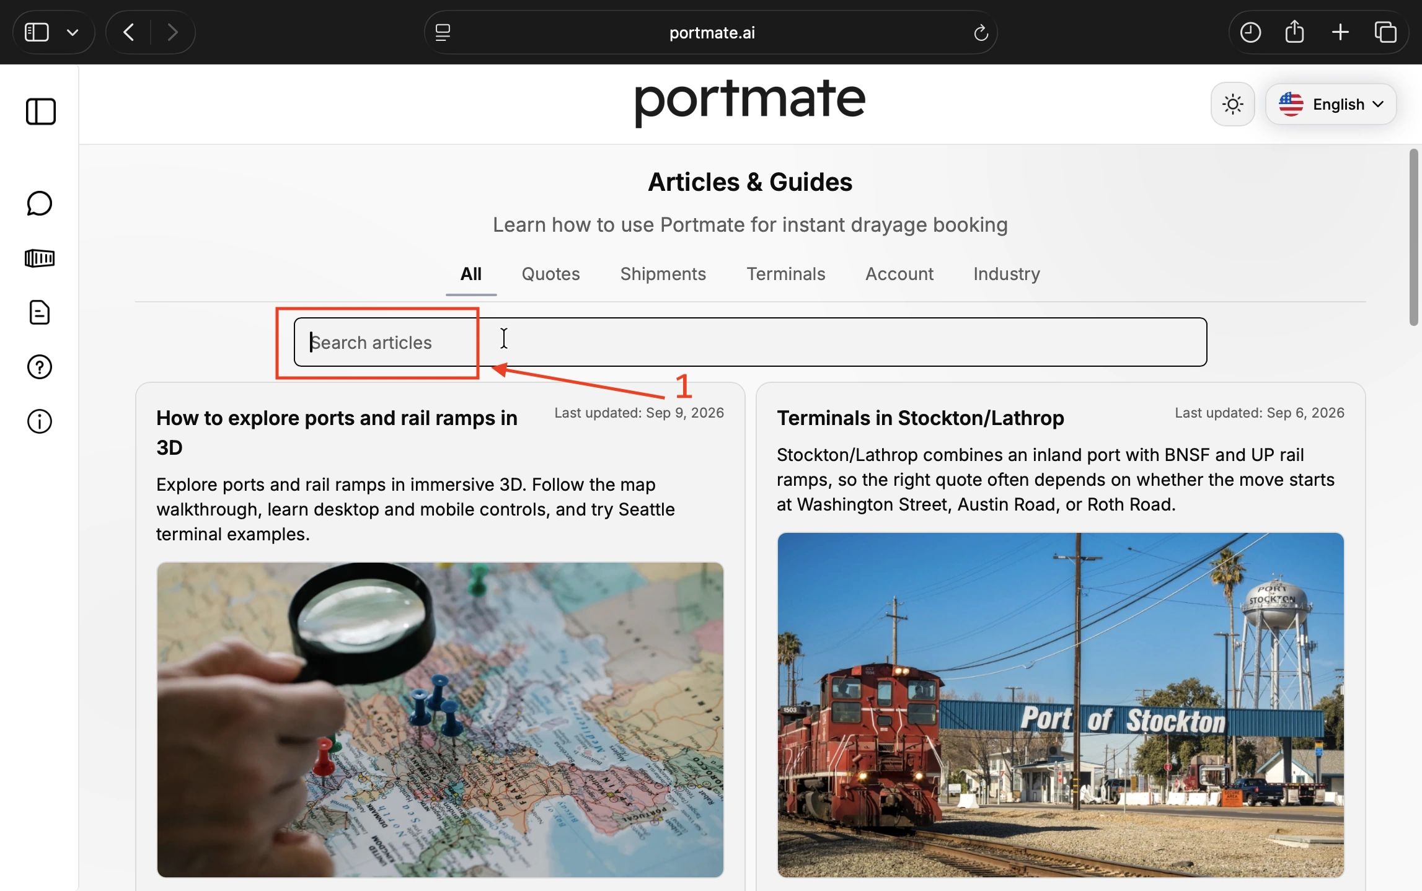Show Safari sidebar button
The height and width of the screenshot is (891, 1422).
[x=37, y=32]
